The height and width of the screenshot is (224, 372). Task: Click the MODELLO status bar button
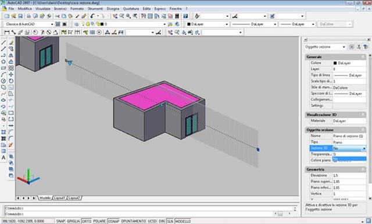coord(183,221)
